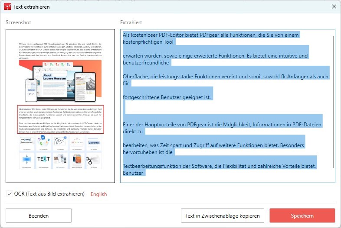The height and width of the screenshot is (228, 341).
Task: Click the red-outlined selected text area in the preview
Action: point(61,119)
